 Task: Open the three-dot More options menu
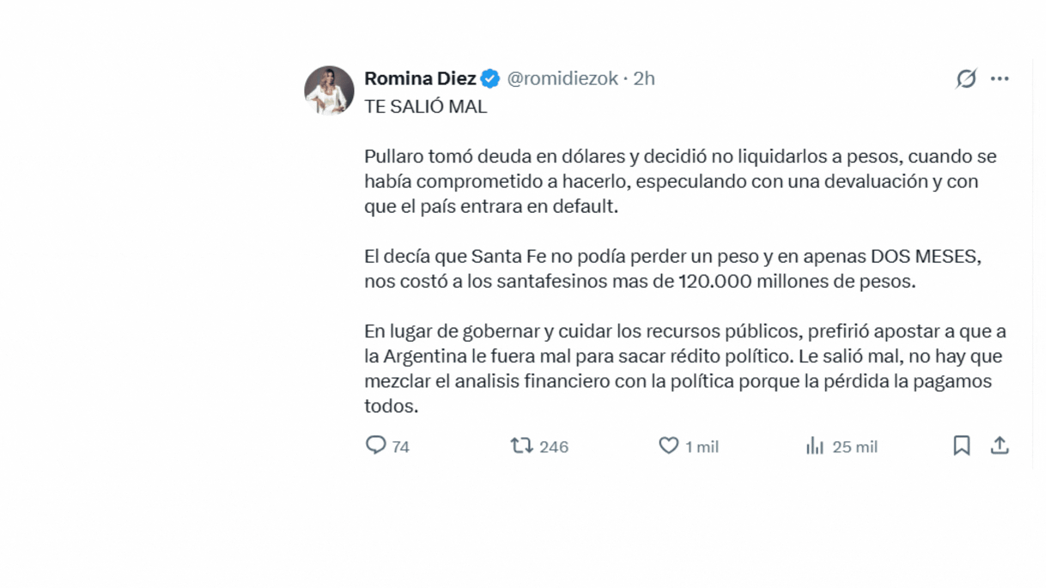1000,79
